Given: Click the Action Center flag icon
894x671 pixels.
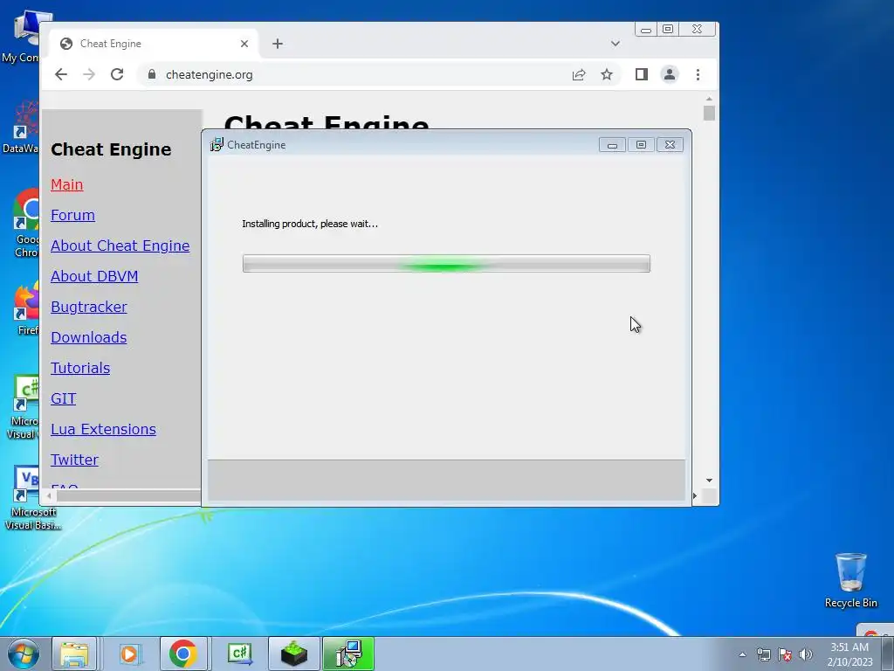Looking at the screenshot, I should pos(785,654).
